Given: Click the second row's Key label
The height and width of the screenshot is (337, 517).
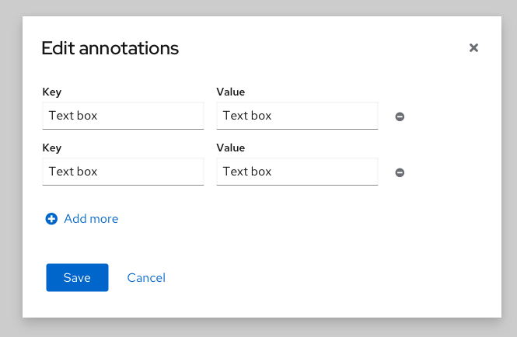Looking at the screenshot, I should [52, 148].
